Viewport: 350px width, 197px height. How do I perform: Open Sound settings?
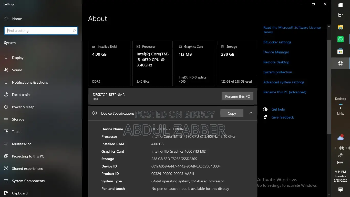pyautogui.click(x=17, y=70)
